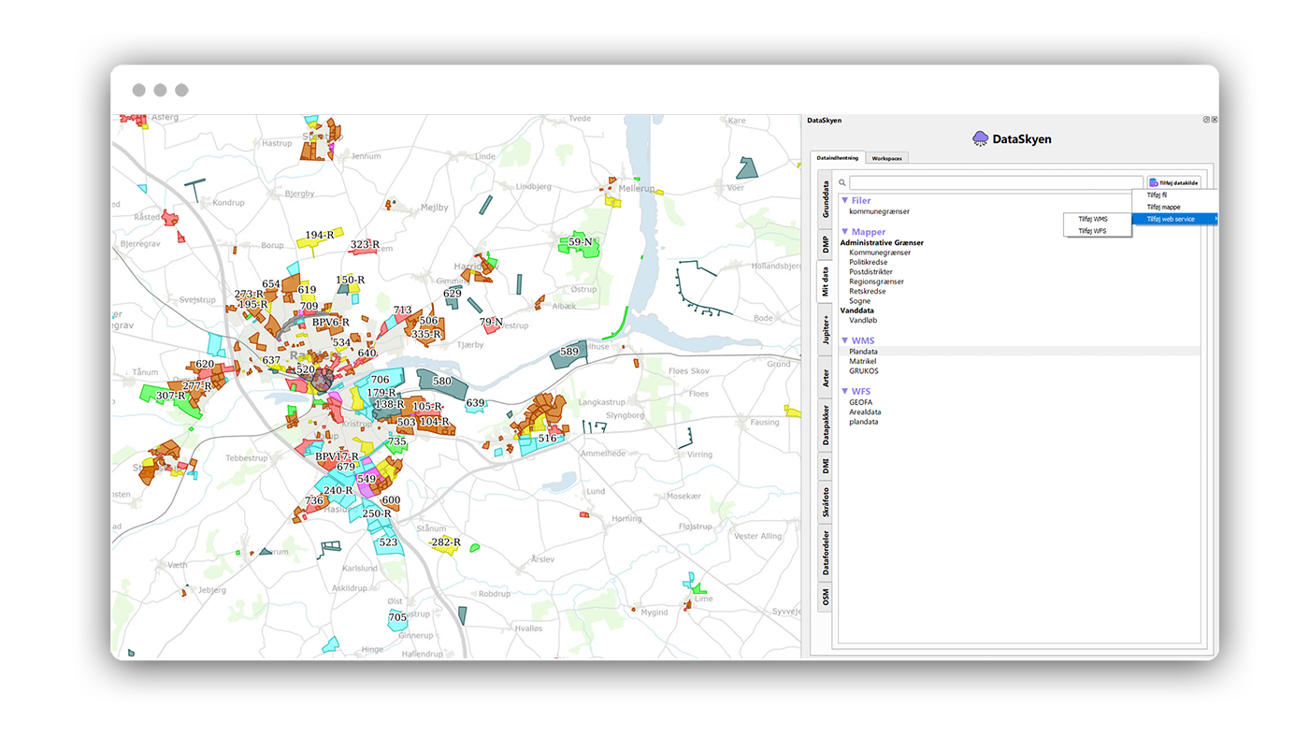Image resolution: width=1309 pixels, height=737 pixels.
Task: Select the Politikredse layer
Action: (868, 262)
